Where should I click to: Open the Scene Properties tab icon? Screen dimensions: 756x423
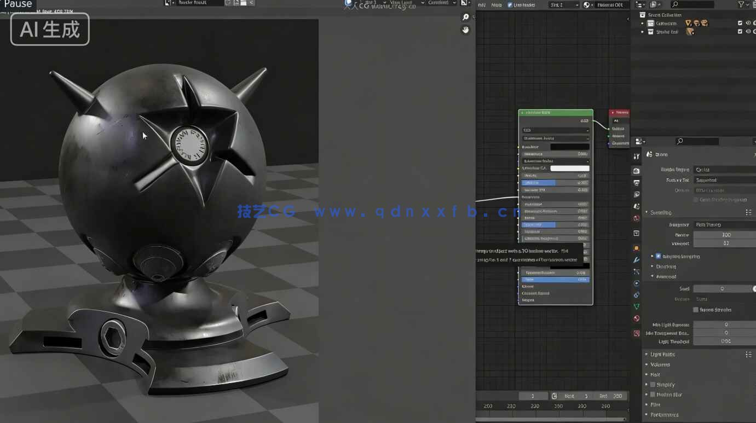coord(636,206)
